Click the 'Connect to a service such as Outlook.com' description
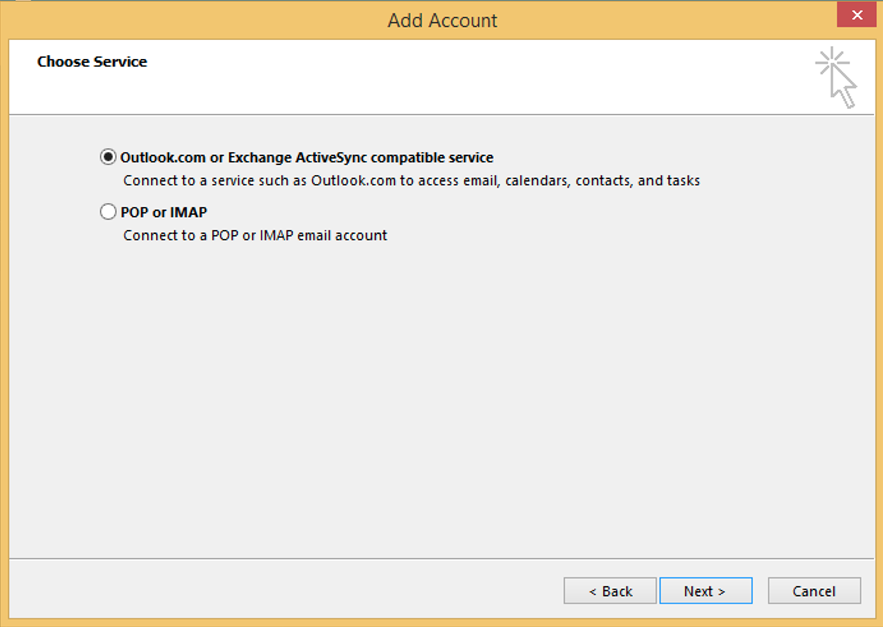Screen dimensions: 883x627 (260, 181)
